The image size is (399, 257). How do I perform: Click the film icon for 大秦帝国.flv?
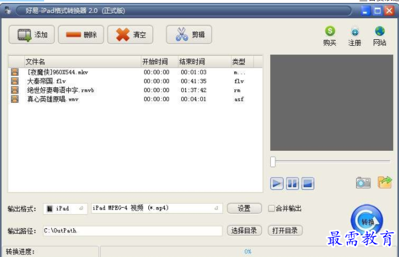click(x=15, y=81)
